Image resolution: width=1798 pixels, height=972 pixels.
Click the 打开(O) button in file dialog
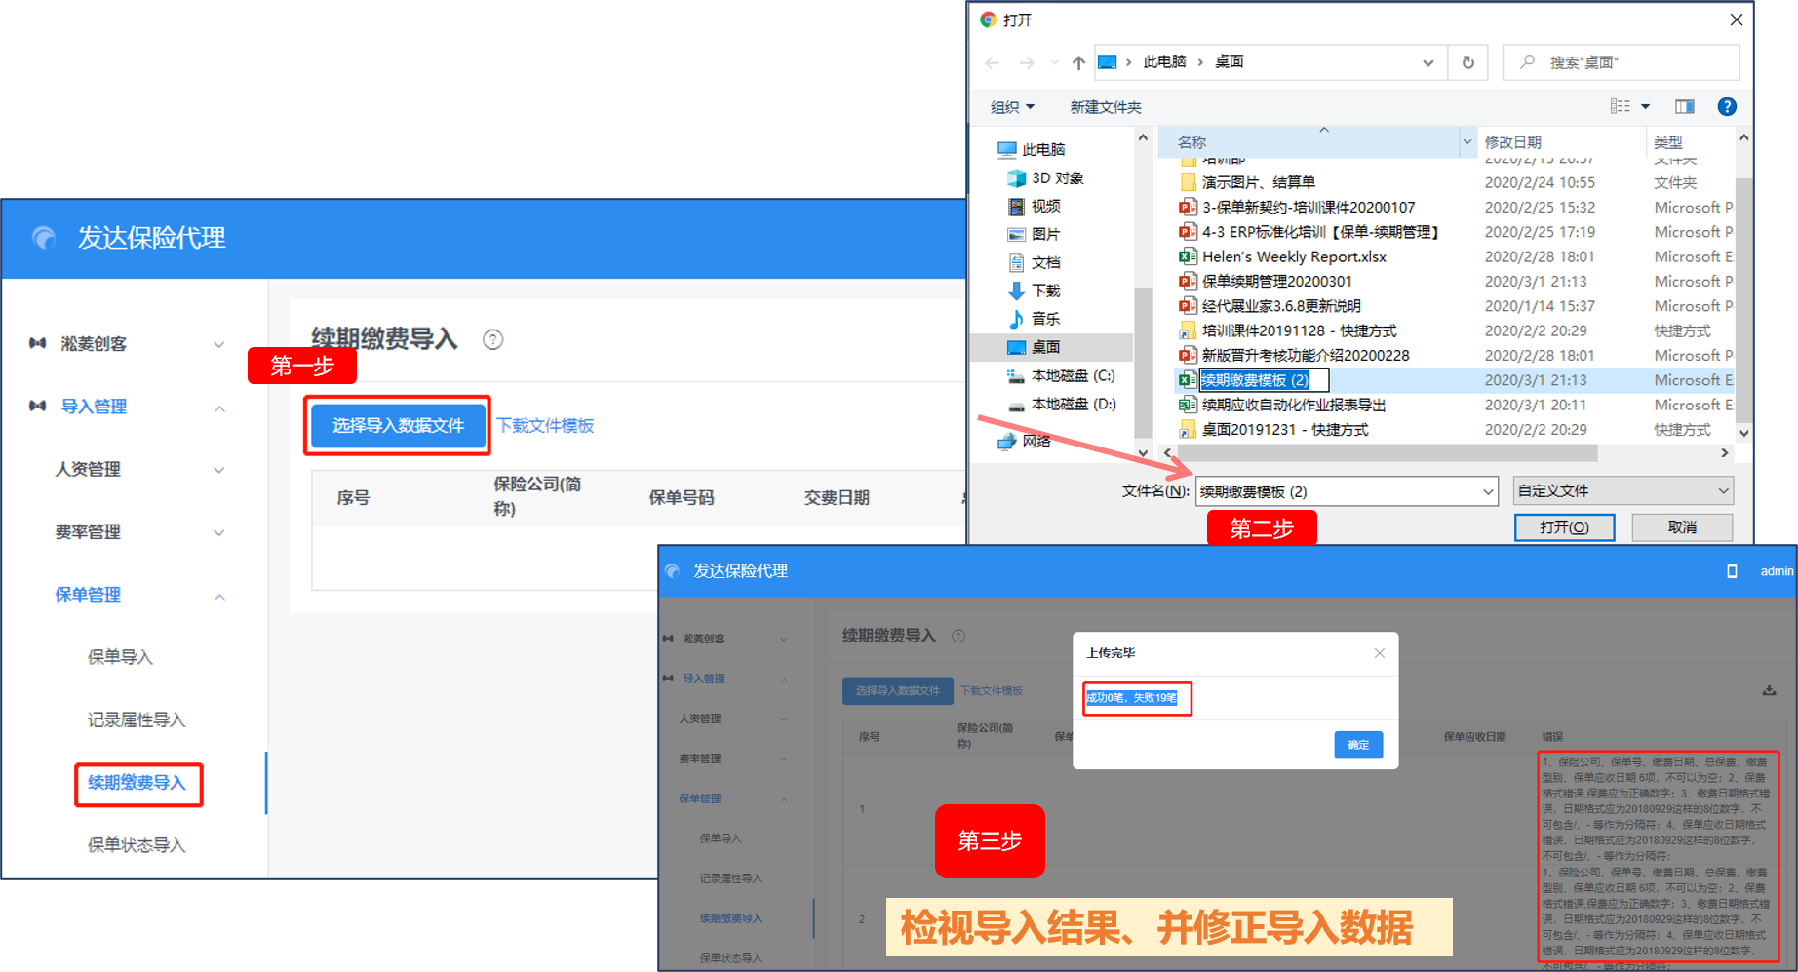[1564, 527]
